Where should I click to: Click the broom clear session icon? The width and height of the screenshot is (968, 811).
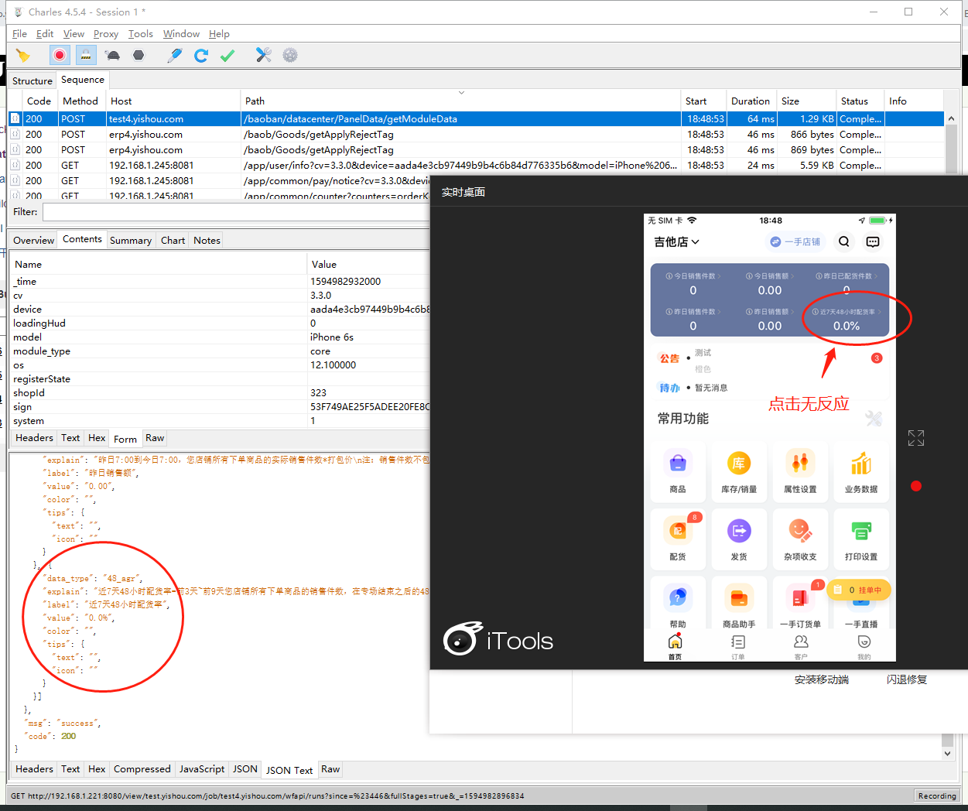(x=23, y=55)
